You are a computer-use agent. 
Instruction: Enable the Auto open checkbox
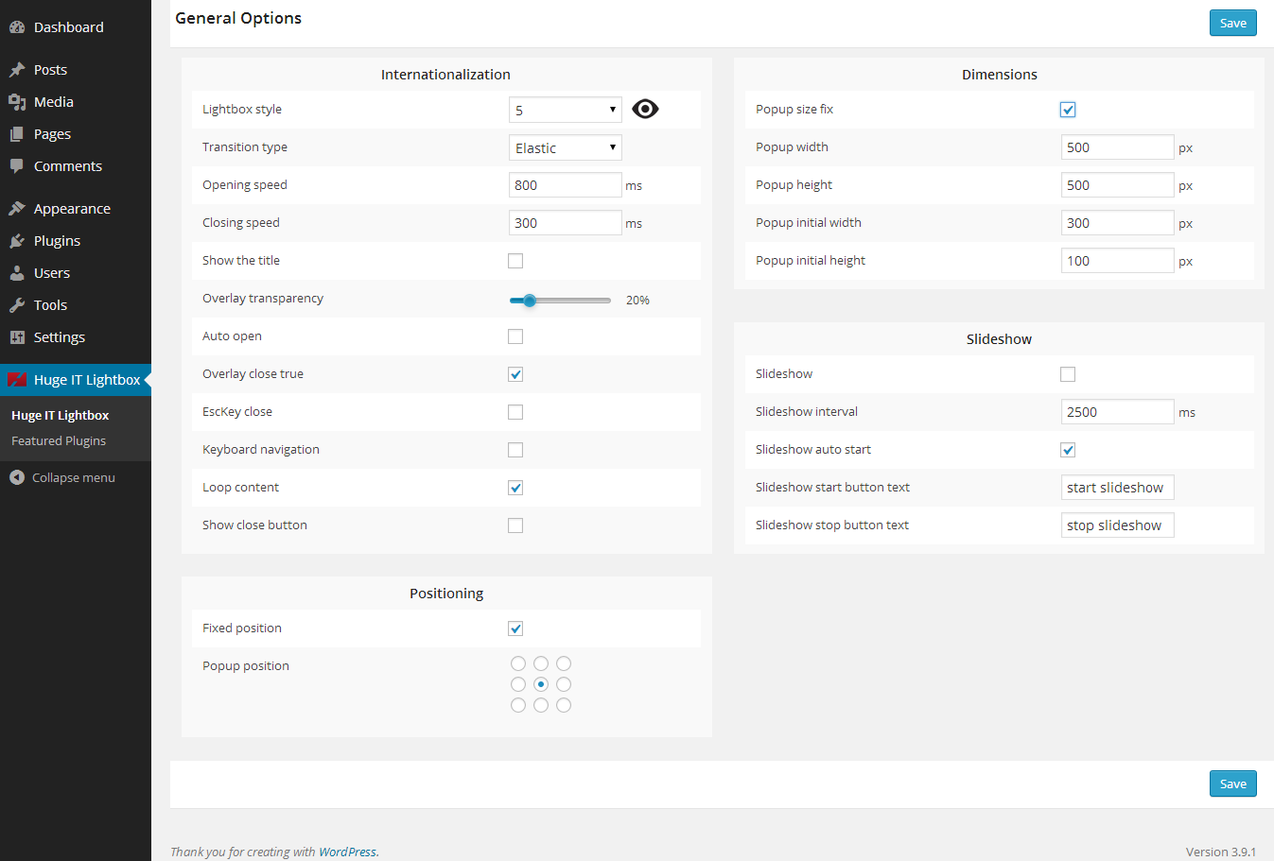[515, 336]
